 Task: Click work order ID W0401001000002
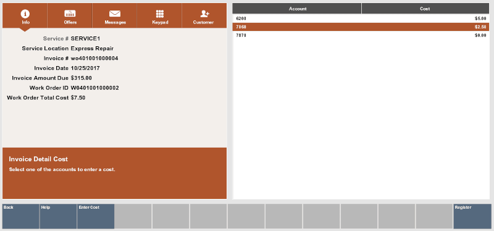coord(95,88)
